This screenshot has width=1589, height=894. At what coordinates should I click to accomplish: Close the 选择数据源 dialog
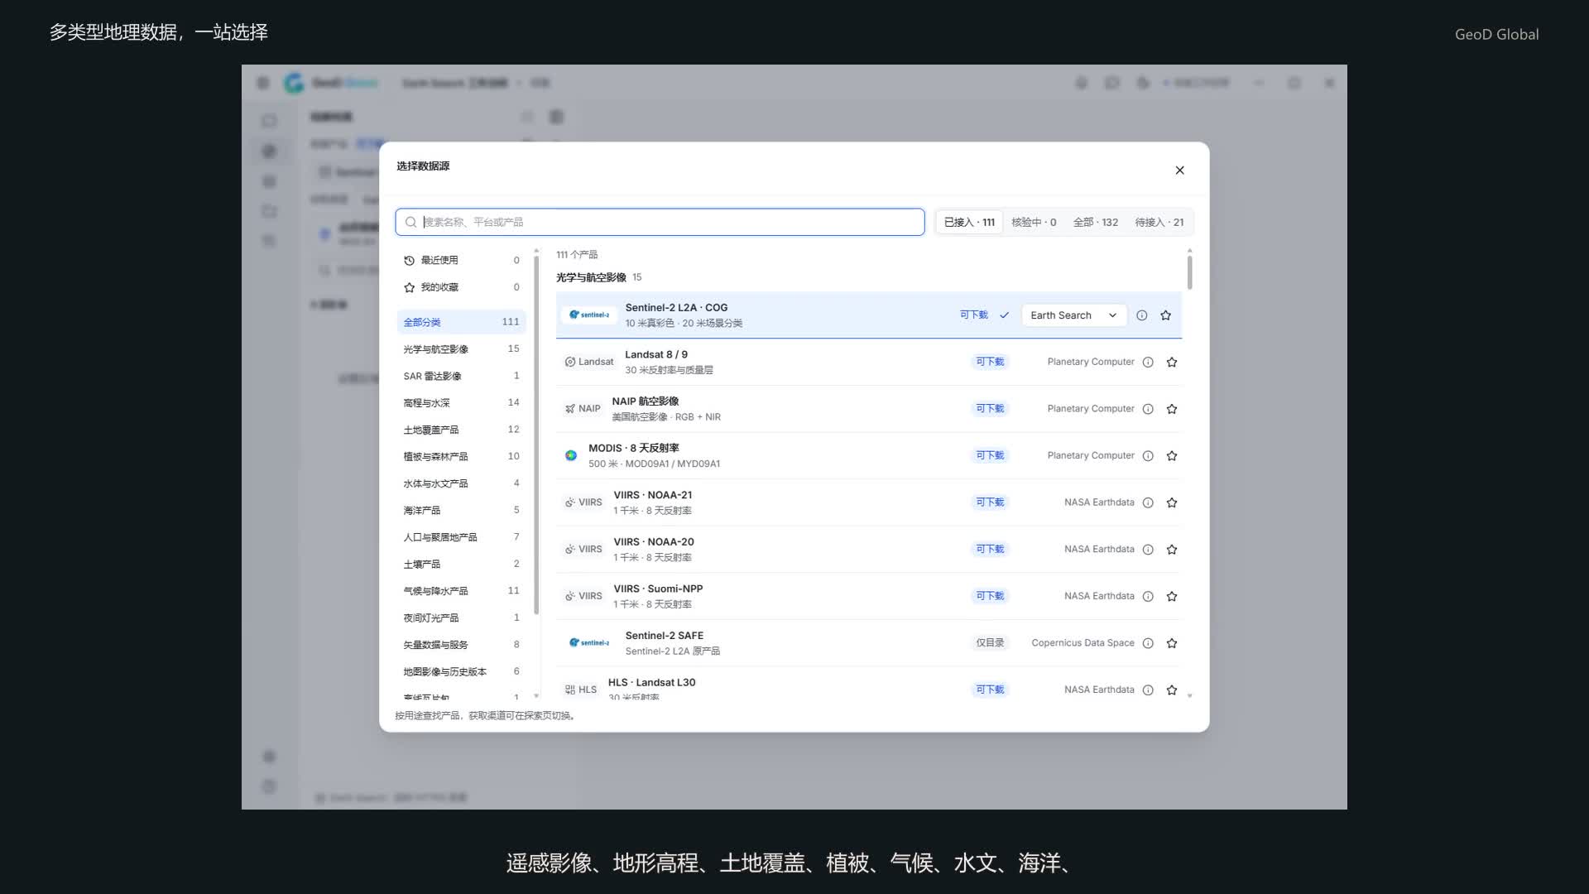pos(1179,171)
